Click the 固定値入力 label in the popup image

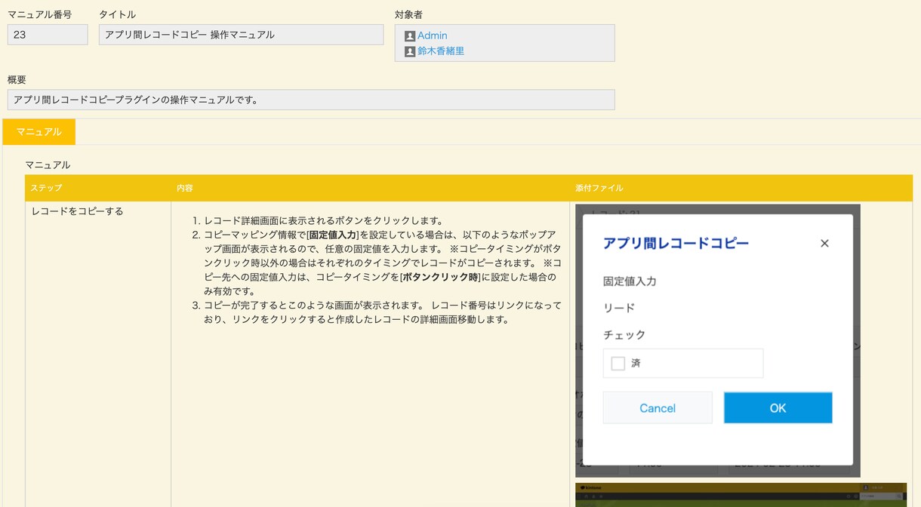630,281
